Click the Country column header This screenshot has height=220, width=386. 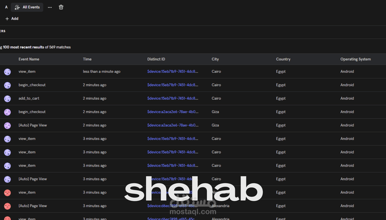click(283, 59)
